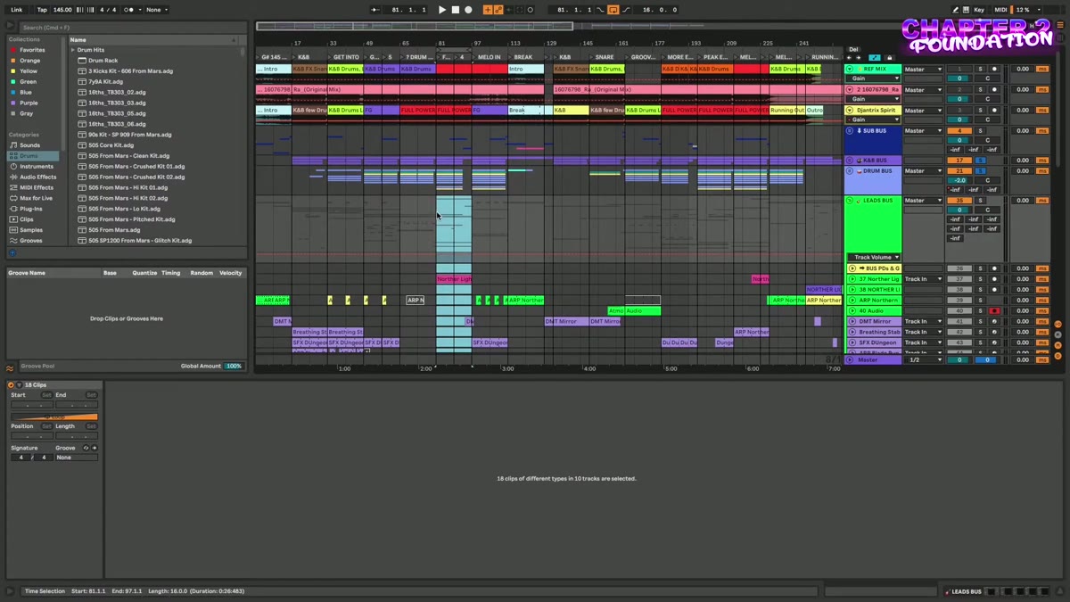Open Djantrix Spirit Gain automation dropdown
Viewport: 1070px width, 602px height.
pos(873,120)
